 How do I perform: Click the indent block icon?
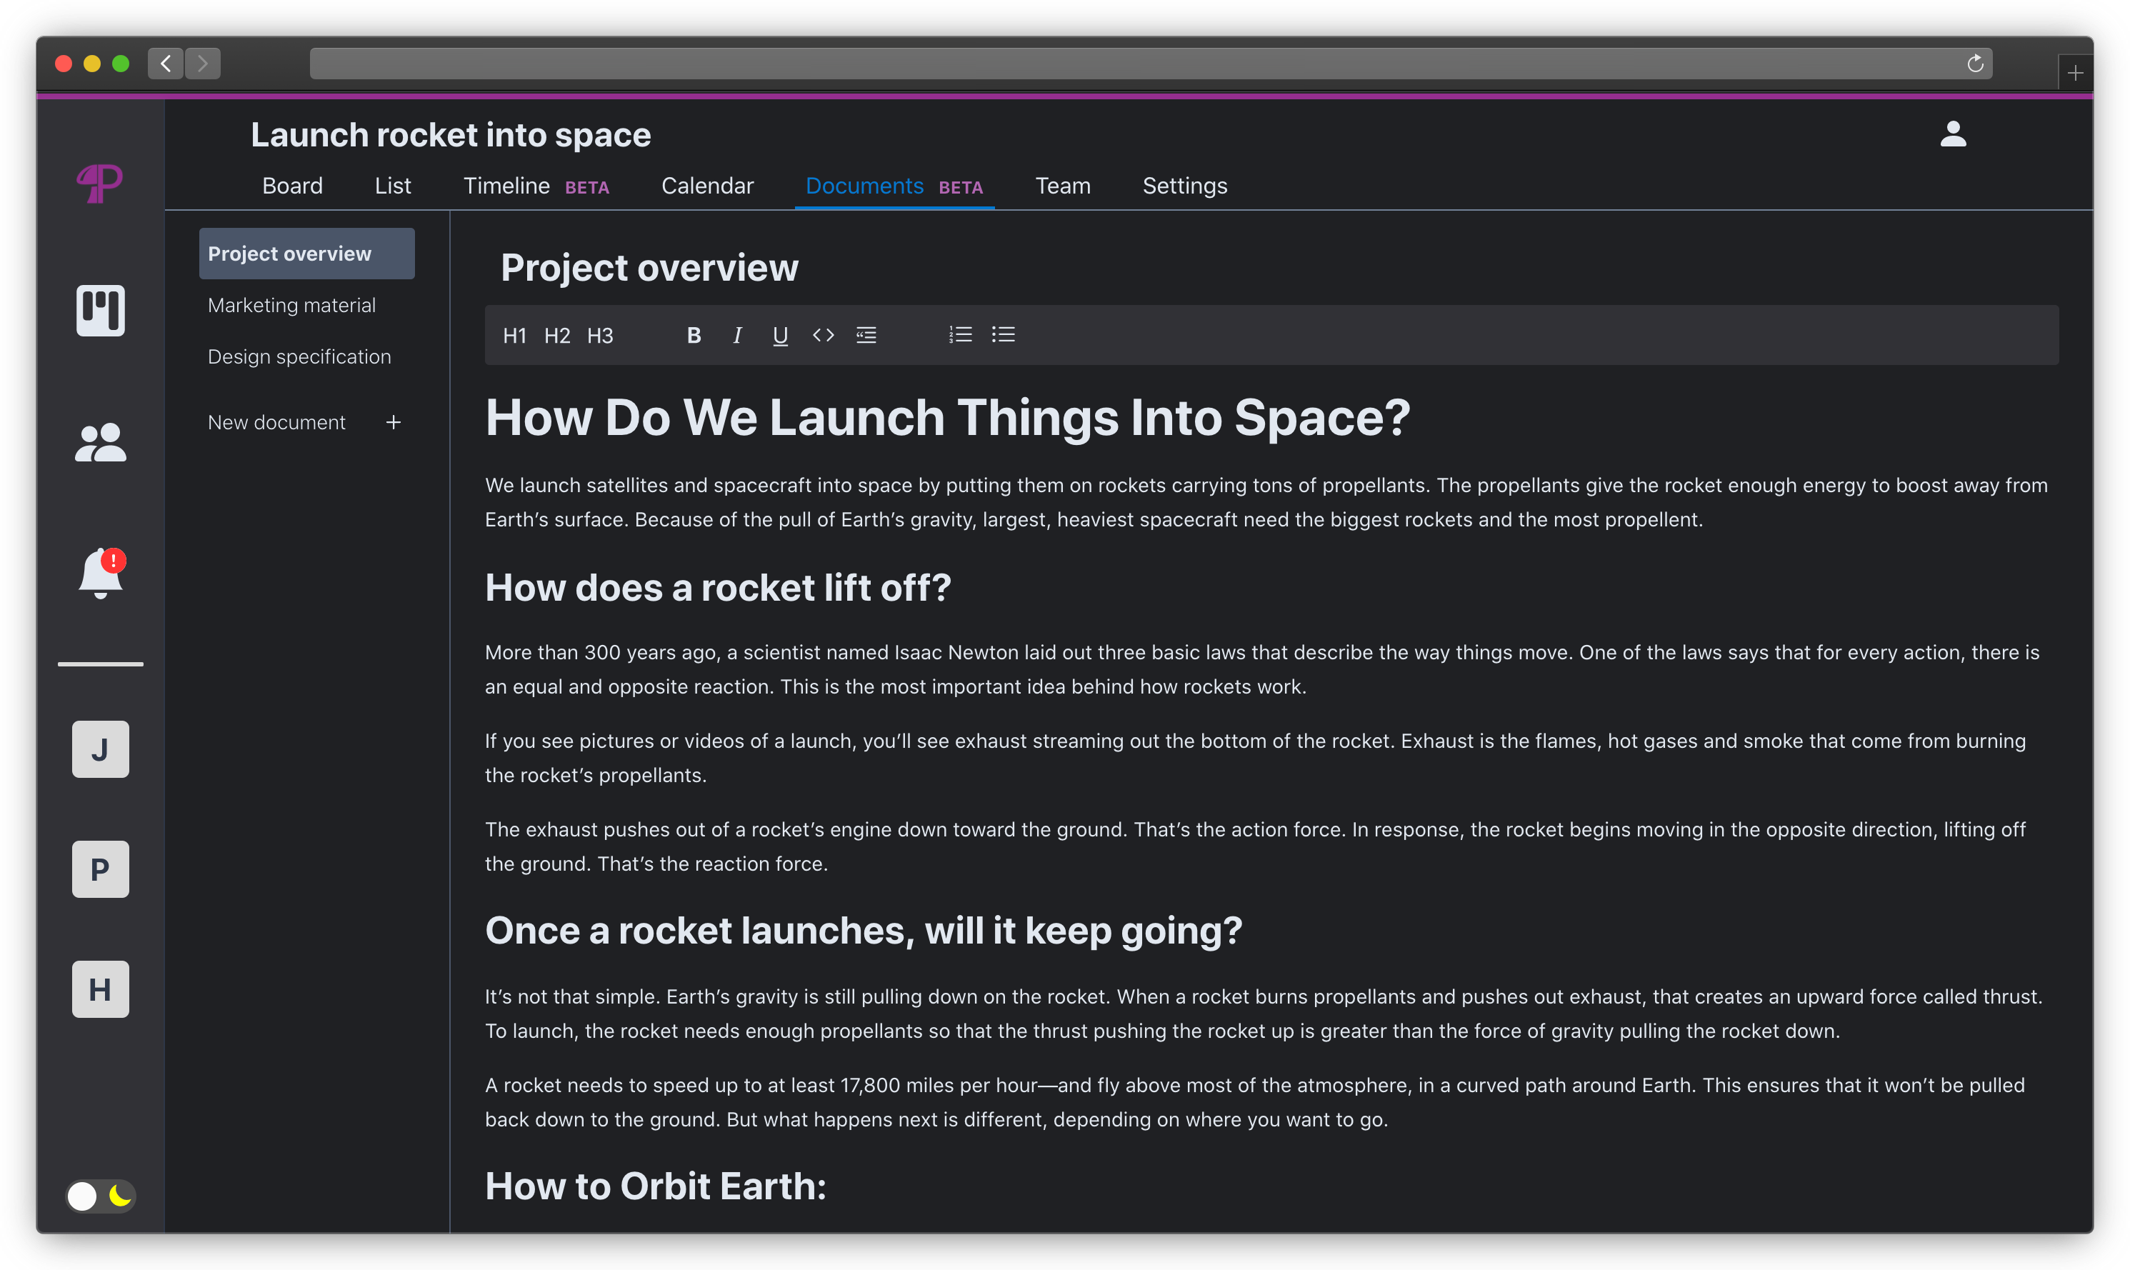click(x=866, y=336)
